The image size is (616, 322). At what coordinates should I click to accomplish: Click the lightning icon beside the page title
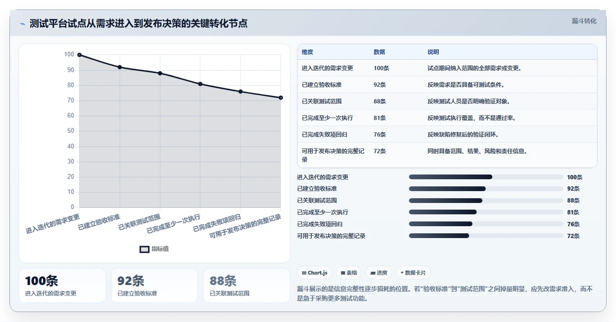click(22, 24)
